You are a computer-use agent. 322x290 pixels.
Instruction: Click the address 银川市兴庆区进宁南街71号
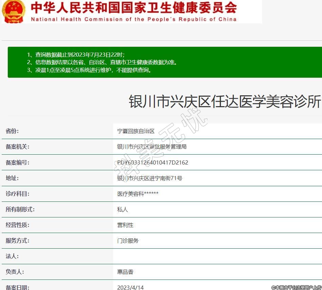149,178
